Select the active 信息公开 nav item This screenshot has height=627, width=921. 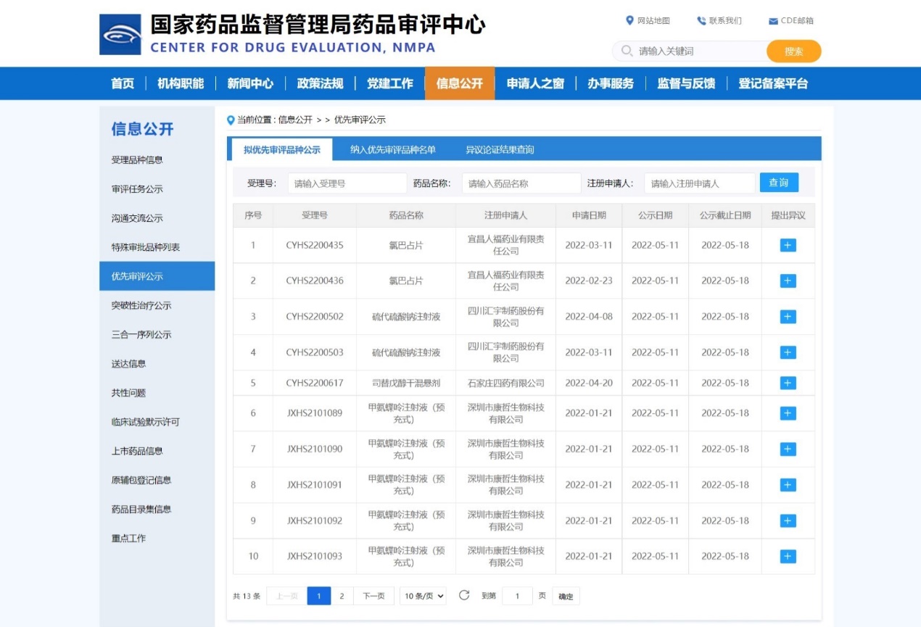pyautogui.click(x=460, y=83)
